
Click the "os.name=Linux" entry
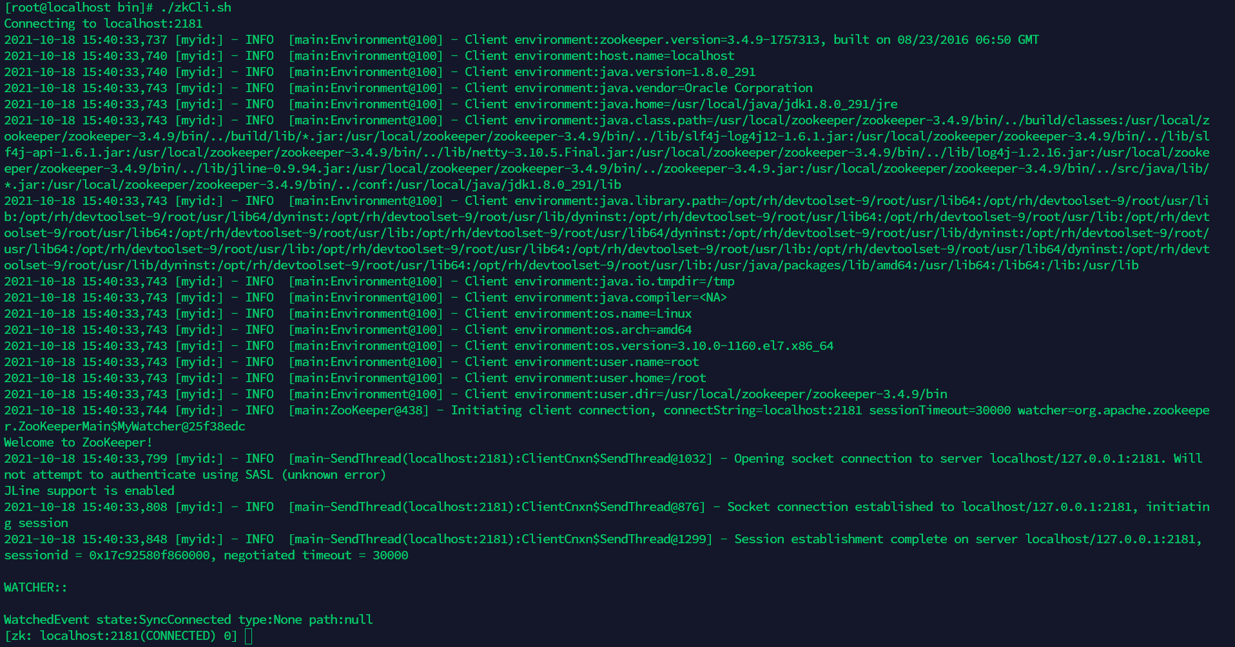[646, 314]
